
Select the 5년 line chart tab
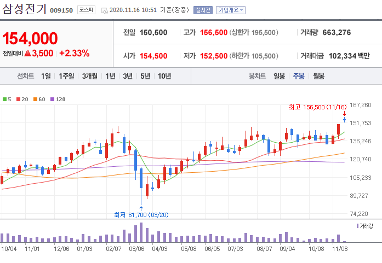pyautogui.click(x=145, y=77)
